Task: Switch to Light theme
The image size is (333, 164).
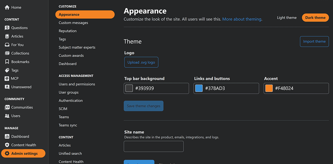Action: [x=287, y=18]
